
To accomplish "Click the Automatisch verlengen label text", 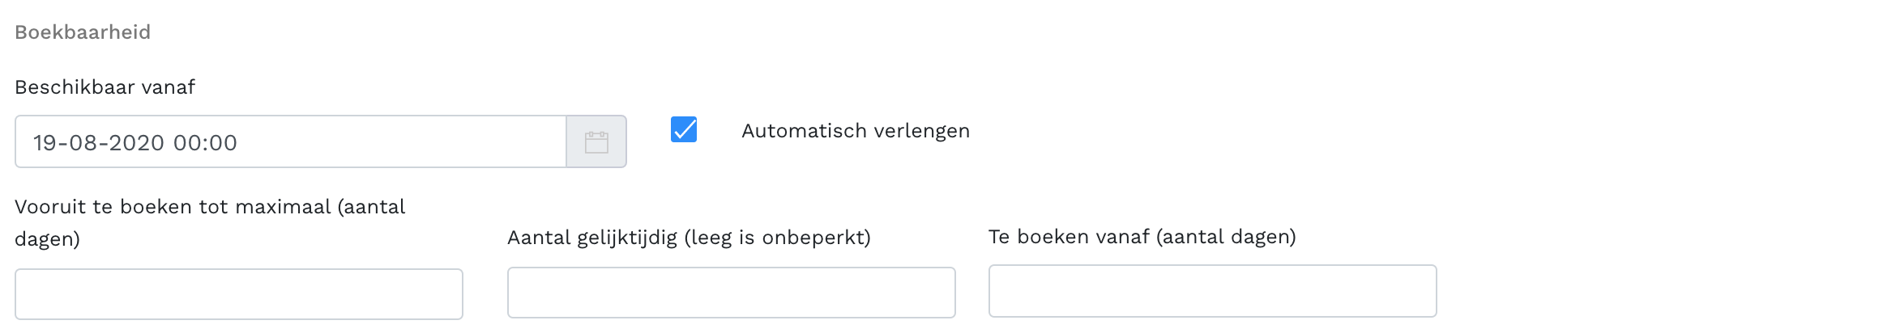I will [x=855, y=131].
